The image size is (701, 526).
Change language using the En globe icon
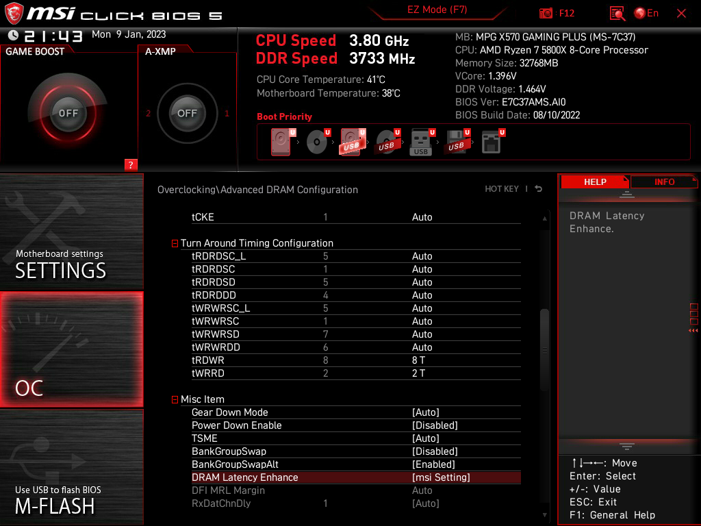pos(646,14)
